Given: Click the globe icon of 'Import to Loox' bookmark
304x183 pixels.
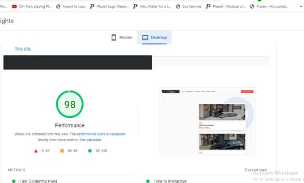Looking at the screenshot, I should 58,6.
